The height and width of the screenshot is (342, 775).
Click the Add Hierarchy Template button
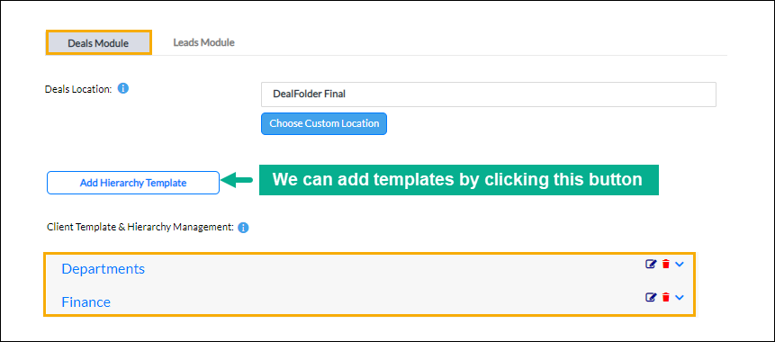click(x=133, y=183)
